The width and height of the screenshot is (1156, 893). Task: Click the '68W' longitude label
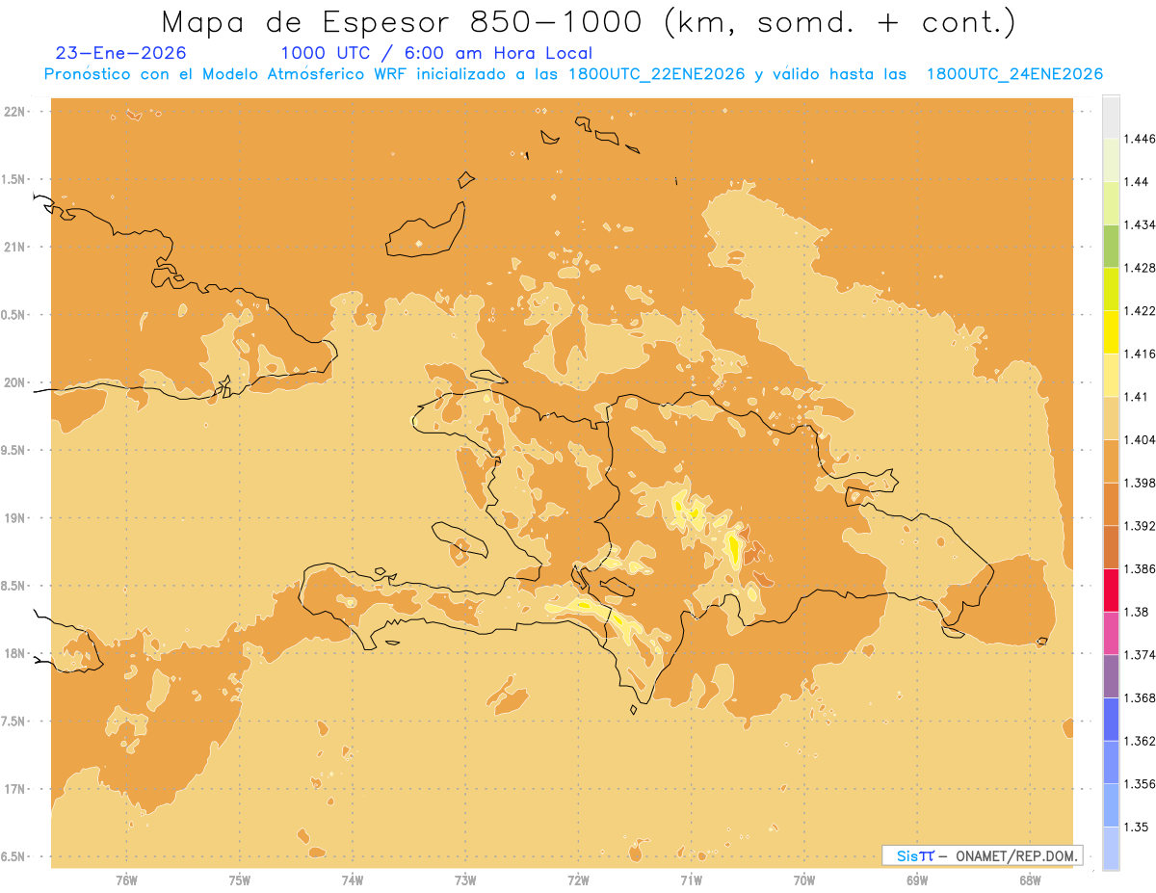[1030, 880]
